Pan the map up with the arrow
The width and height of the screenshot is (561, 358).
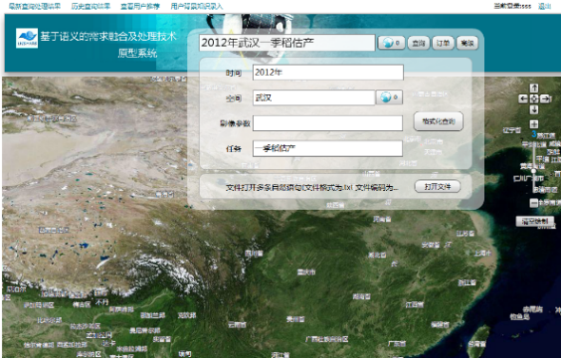[533, 88]
